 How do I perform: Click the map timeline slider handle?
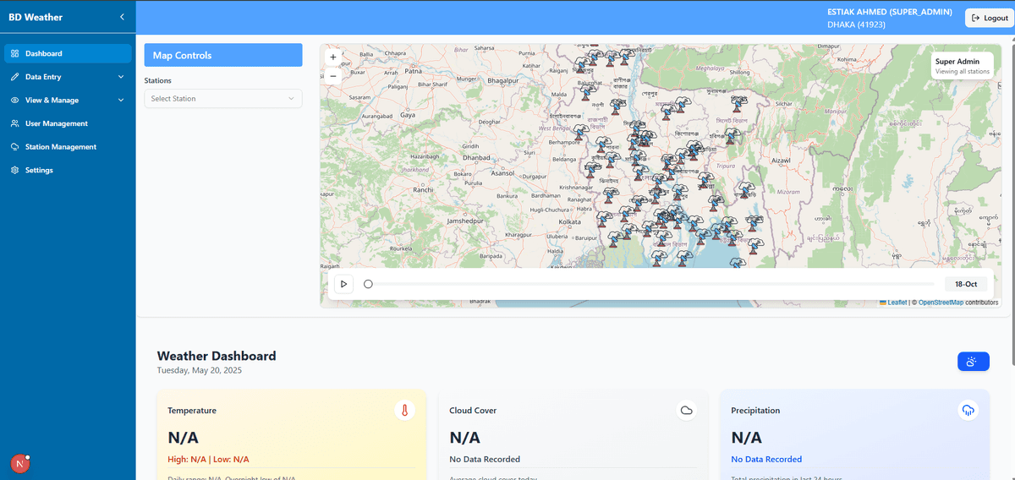(368, 284)
